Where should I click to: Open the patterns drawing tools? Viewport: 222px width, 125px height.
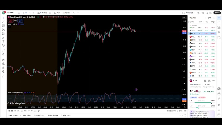click(x=3, y=30)
